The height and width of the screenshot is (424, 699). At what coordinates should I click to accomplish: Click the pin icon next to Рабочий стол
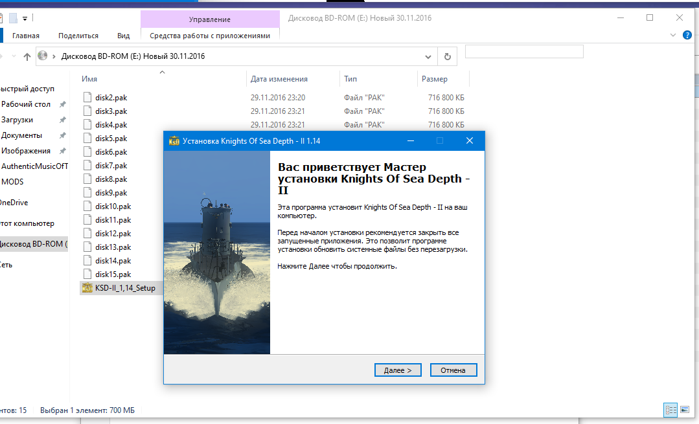point(63,104)
